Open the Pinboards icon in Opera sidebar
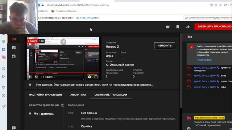The height and width of the screenshot is (130, 232). pyautogui.click(x=4, y=106)
